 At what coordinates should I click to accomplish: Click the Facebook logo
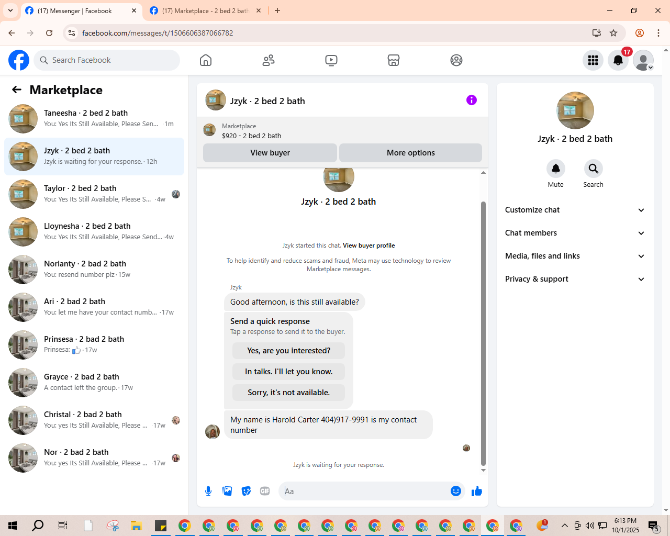(x=19, y=60)
